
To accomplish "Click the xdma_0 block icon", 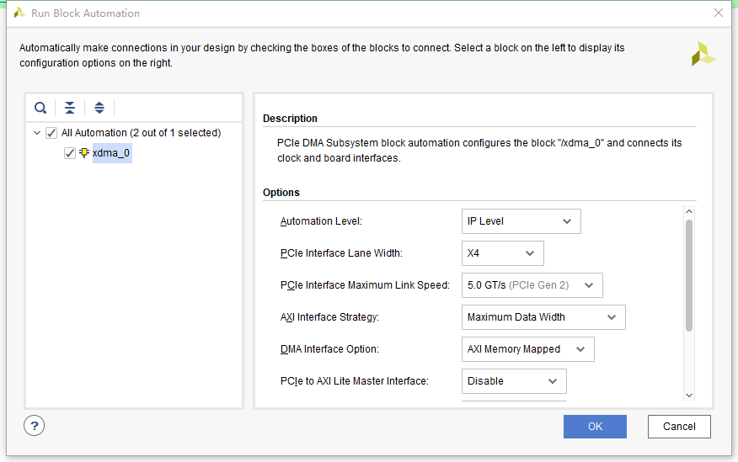I will 83,153.
